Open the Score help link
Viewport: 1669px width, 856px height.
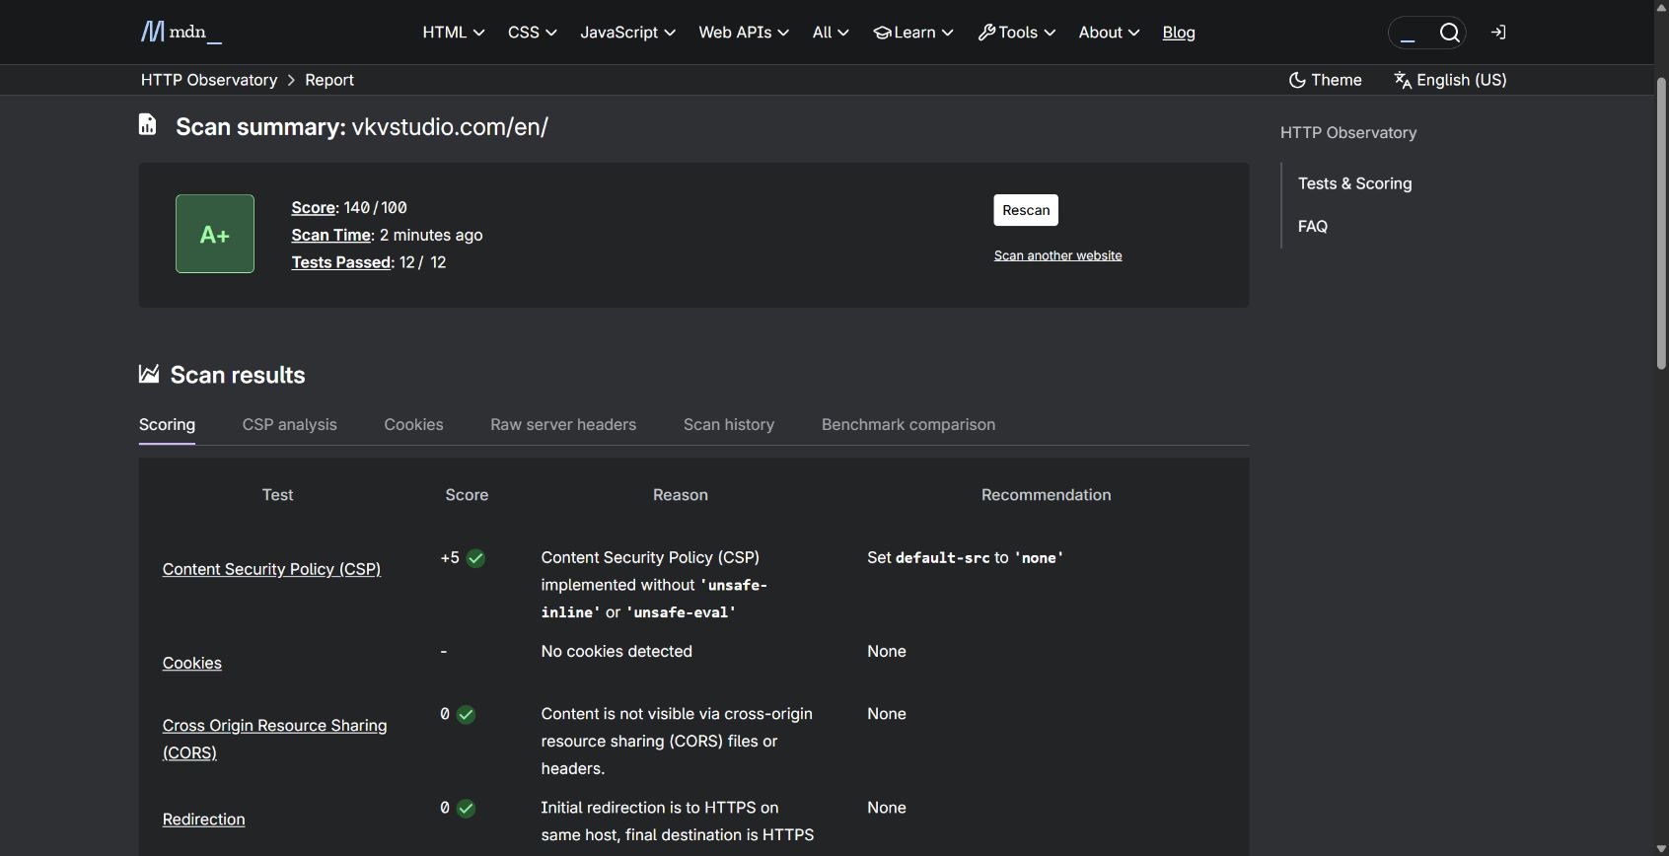[x=314, y=208]
